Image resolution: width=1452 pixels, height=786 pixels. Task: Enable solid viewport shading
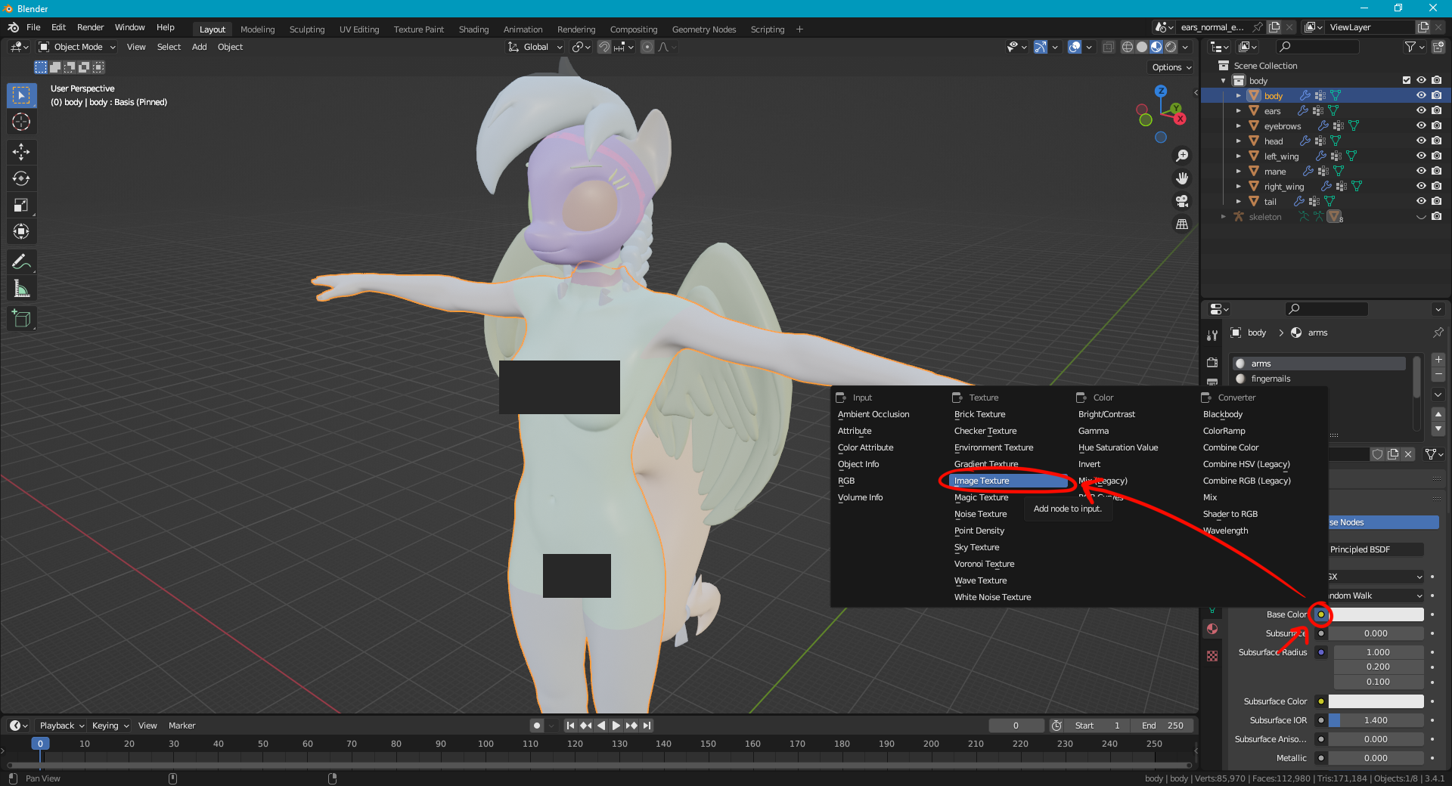(x=1142, y=47)
